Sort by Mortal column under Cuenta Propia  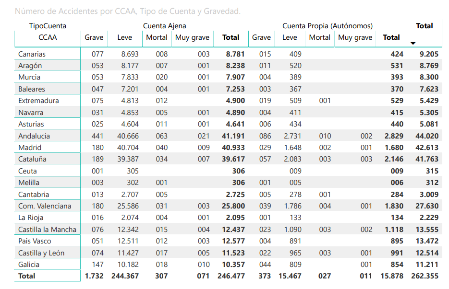319,37
